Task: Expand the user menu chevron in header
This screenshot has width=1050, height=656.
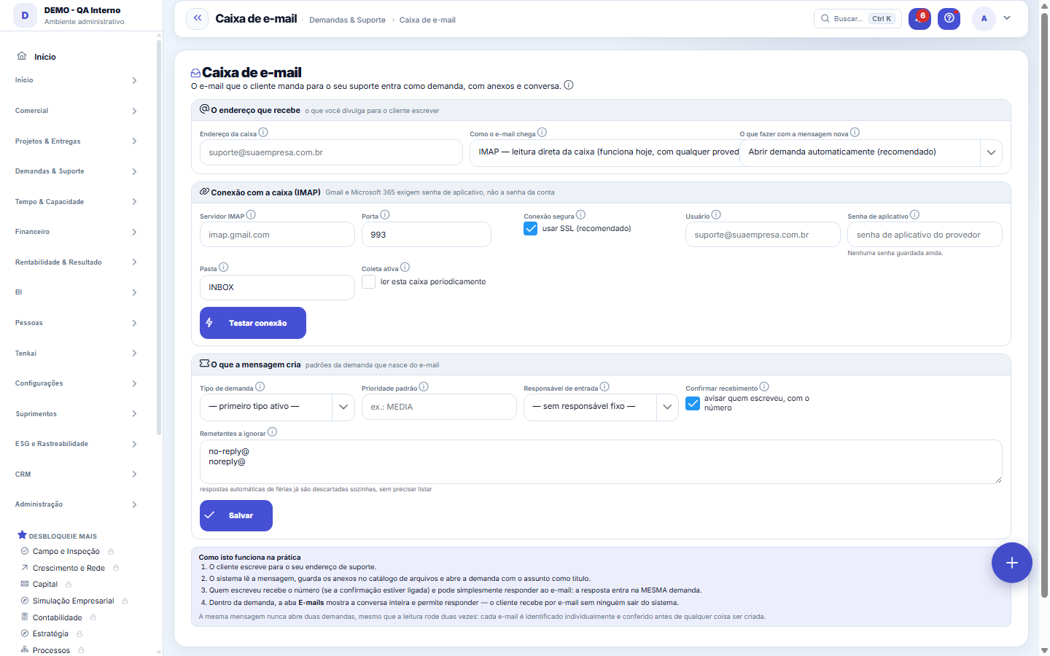Action: 1007,18
